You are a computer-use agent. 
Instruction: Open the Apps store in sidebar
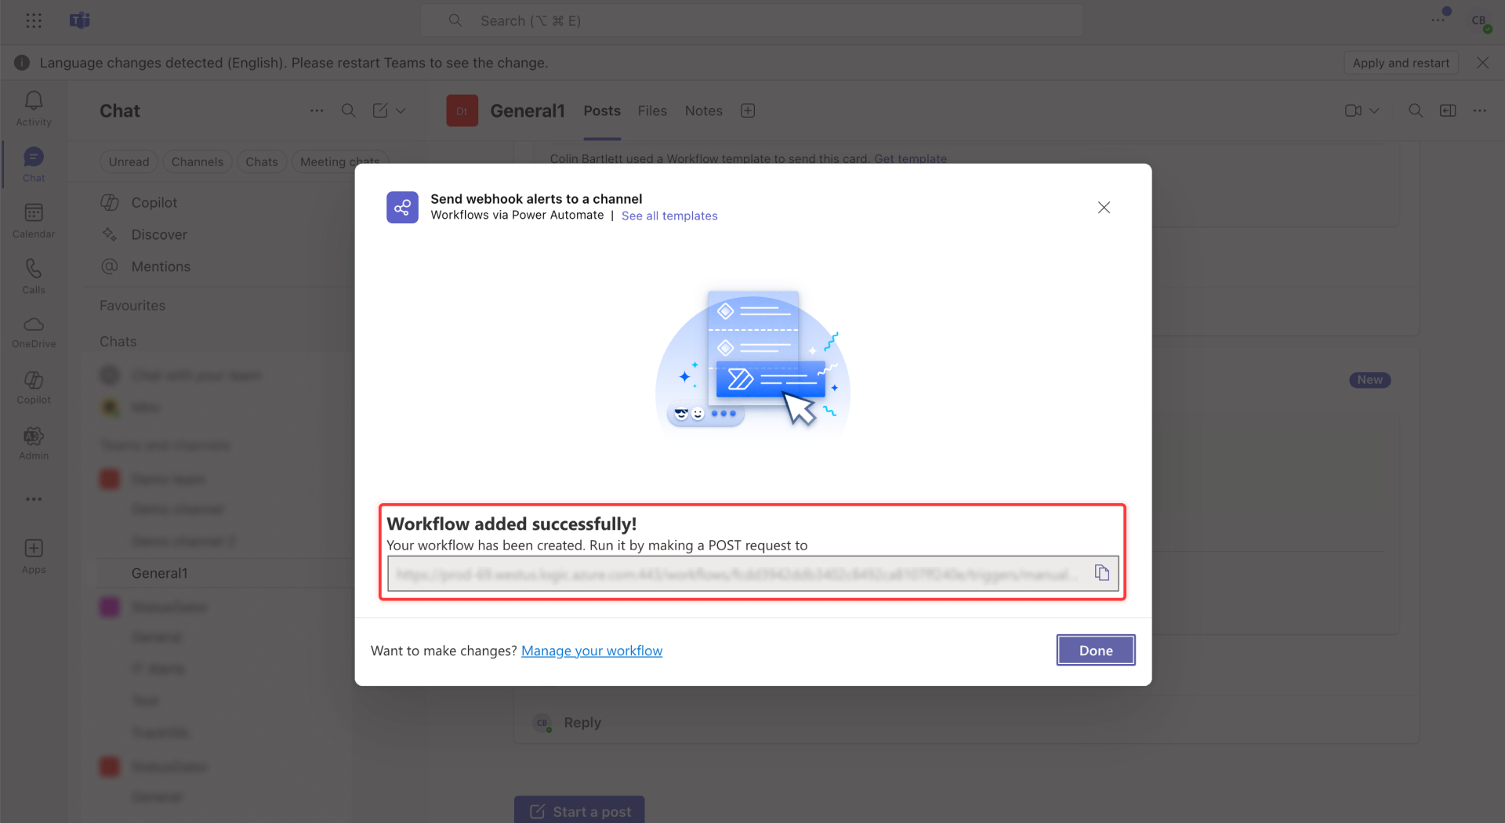[x=34, y=557]
